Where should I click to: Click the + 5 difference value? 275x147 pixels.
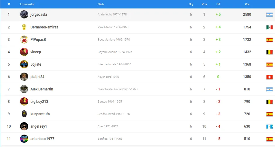pyautogui.click(x=218, y=14)
